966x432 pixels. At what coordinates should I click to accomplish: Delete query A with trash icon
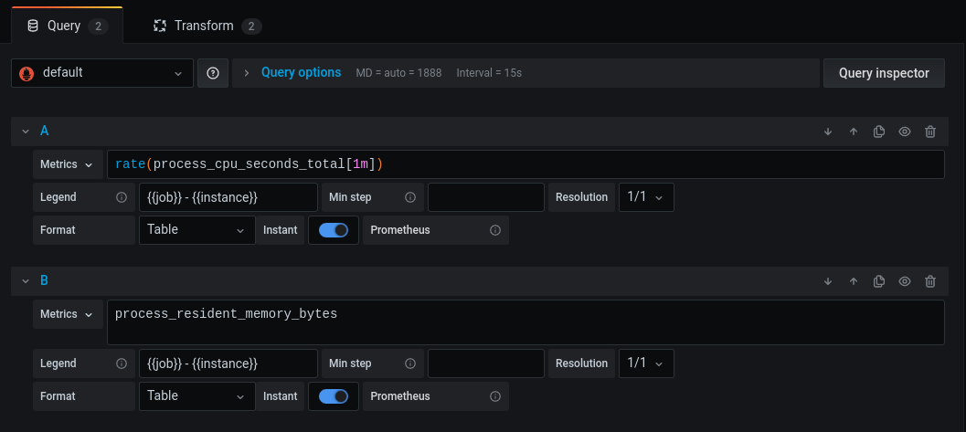click(x=930, y=132)
